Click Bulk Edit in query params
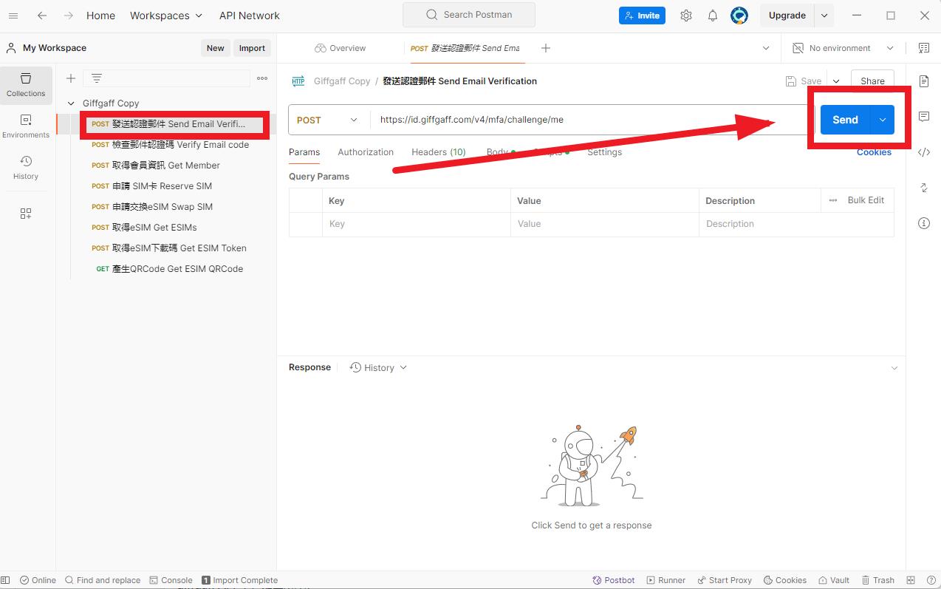This screenshot has width=941, height=589. 866,200
